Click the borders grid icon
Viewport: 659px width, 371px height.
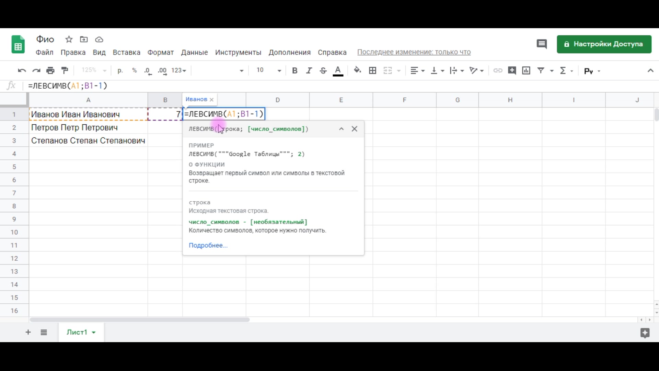pyautogui.click(x=372, y=71)
